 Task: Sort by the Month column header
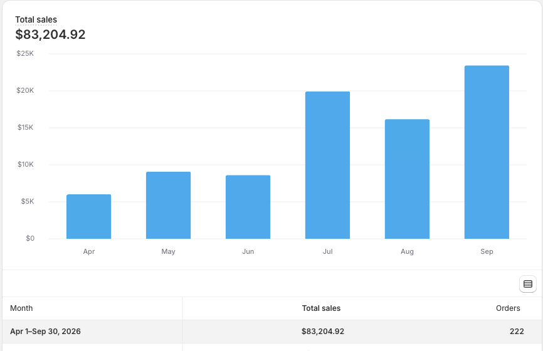(21, 308)
